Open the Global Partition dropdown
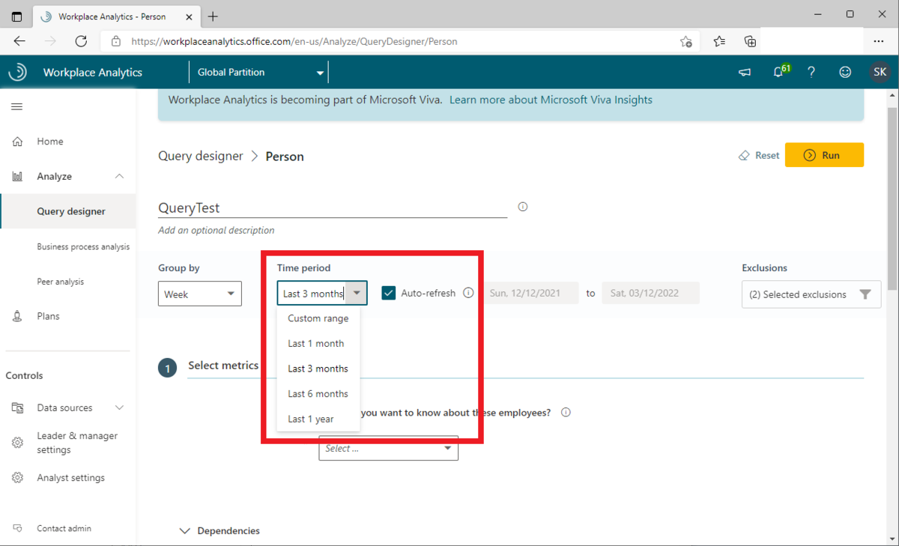 (x=259, y=73)
